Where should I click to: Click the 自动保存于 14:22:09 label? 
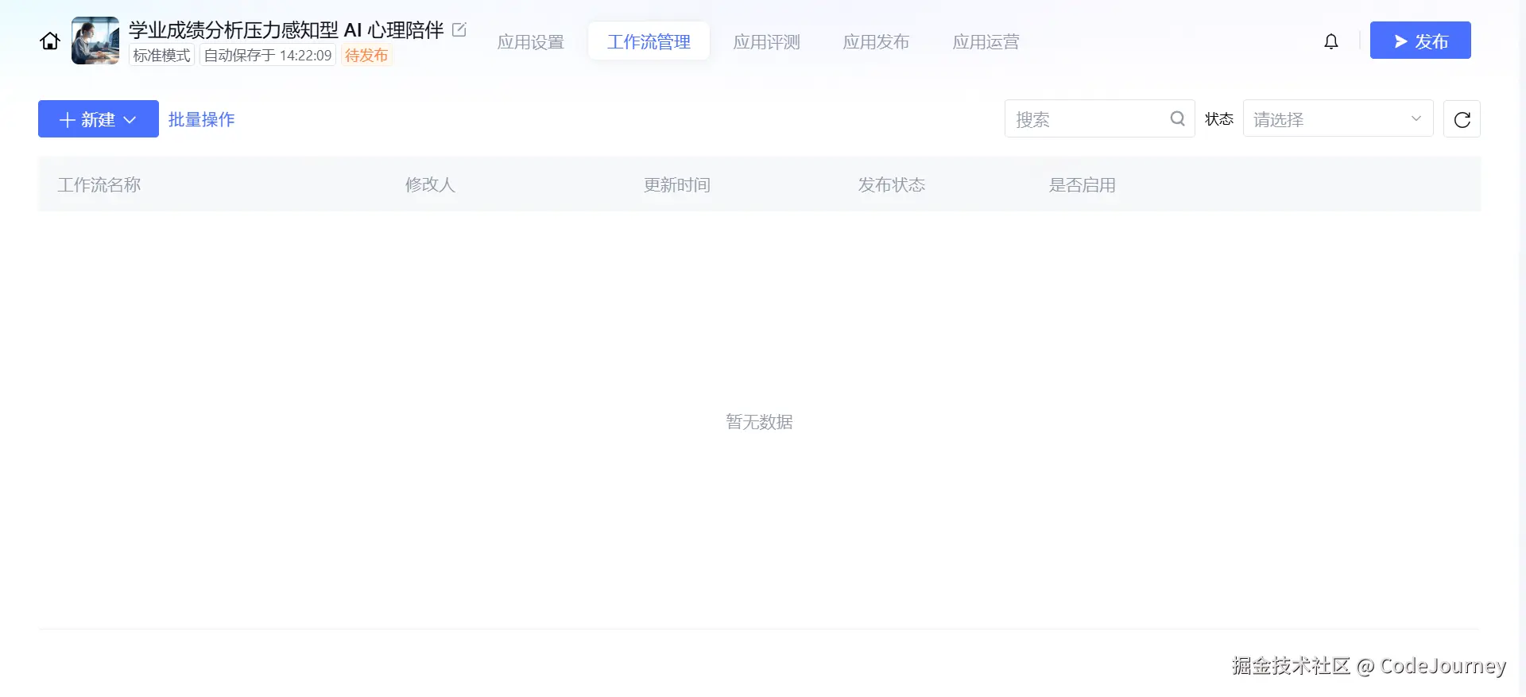268,55
